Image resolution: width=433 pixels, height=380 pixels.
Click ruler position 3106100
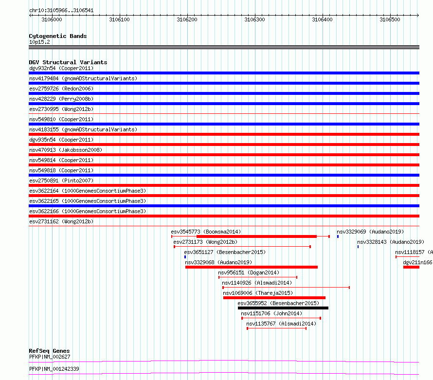120,19
